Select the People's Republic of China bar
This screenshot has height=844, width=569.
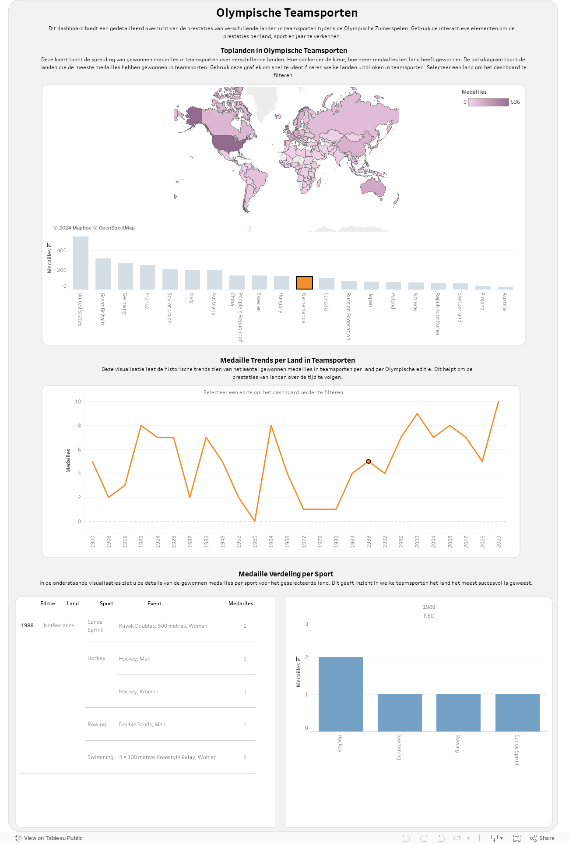coord(237,283)
